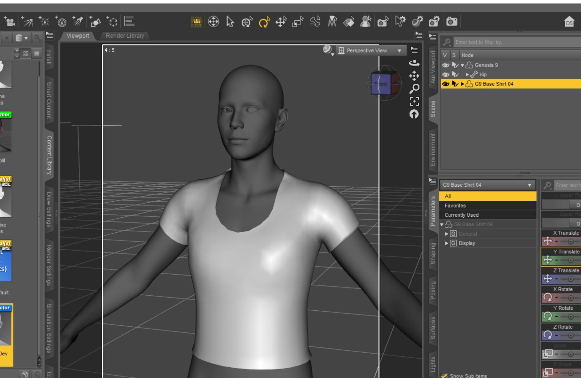Reset the viewport camera view
The width and height of the screenshot is (581, 378).
pos(414,114)
